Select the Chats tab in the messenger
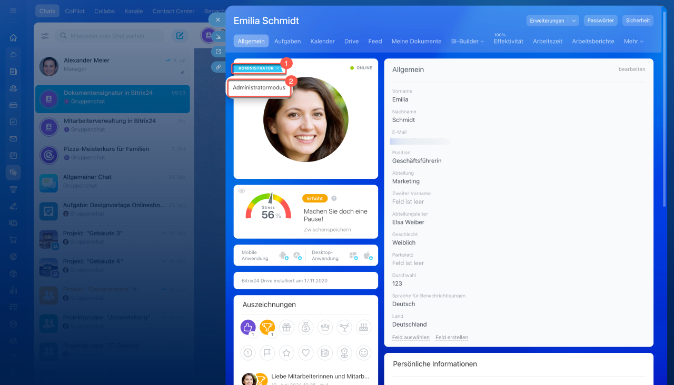The width and height of the screenshot is (674, 385). pyautogui.click(x=47, y=11)
